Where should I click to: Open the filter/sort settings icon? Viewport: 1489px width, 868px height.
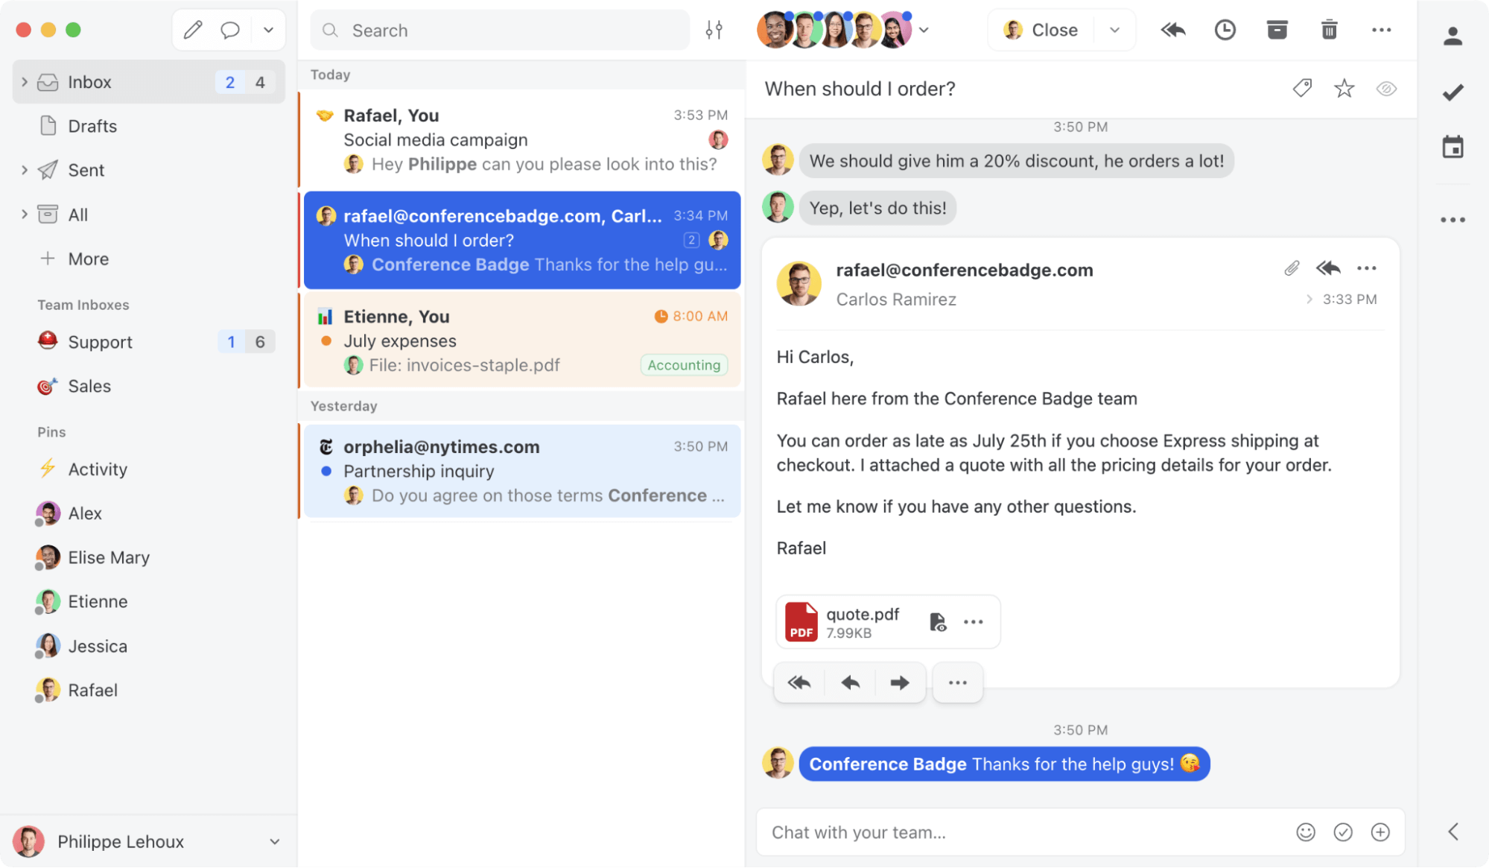click(716, 30)
